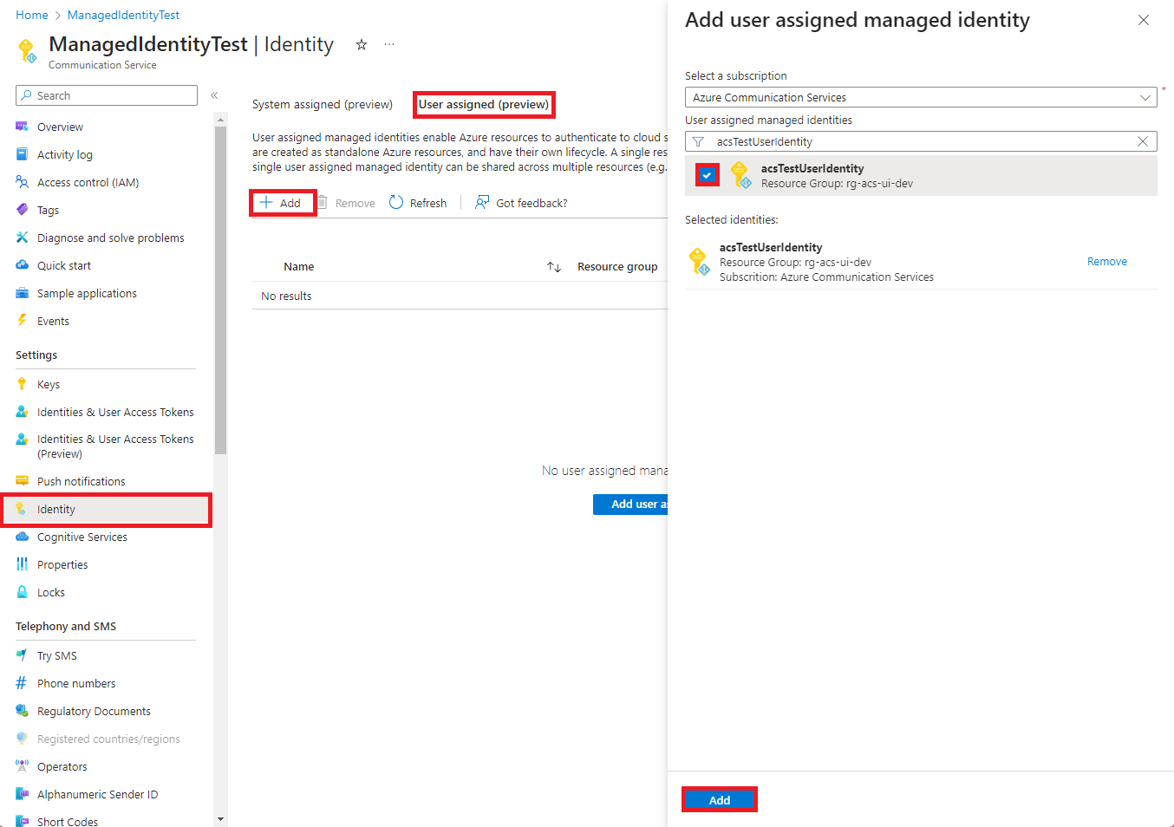The height and width of the screenshot is (827, 1174).
Task: Open the Got feedback icon
Action: (482, 202)
